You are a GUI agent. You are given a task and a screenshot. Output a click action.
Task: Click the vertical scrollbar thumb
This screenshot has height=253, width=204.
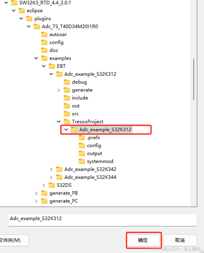click(x=194, y=79)
